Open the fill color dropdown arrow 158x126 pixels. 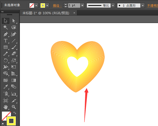click(x=36, y=6)
